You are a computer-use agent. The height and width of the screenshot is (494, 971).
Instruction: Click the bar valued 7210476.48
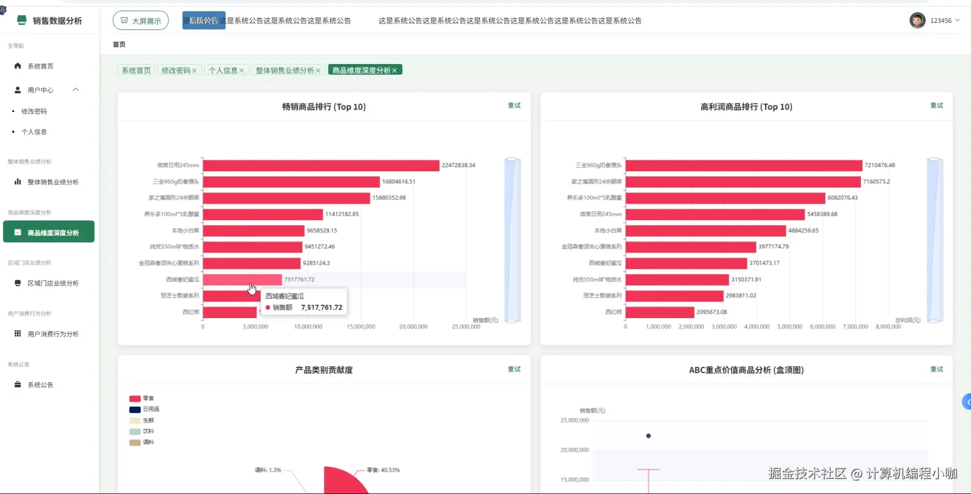744,165
